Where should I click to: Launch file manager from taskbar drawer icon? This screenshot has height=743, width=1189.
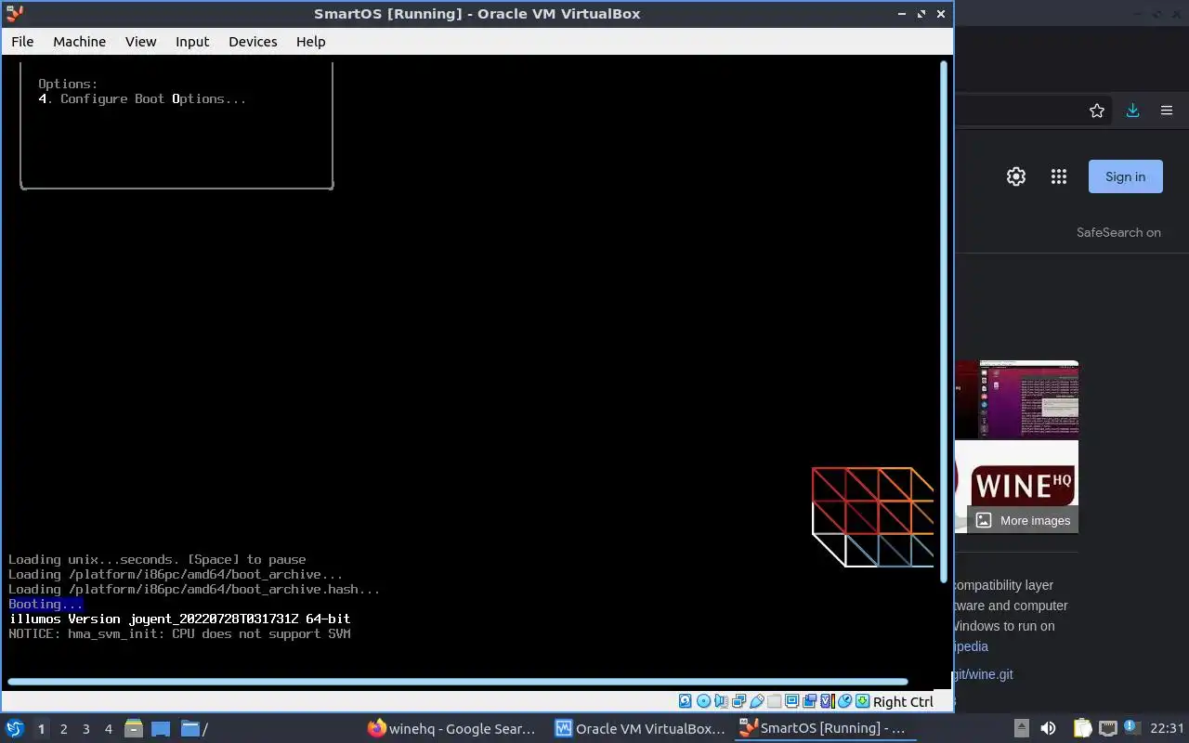(133, 728)
